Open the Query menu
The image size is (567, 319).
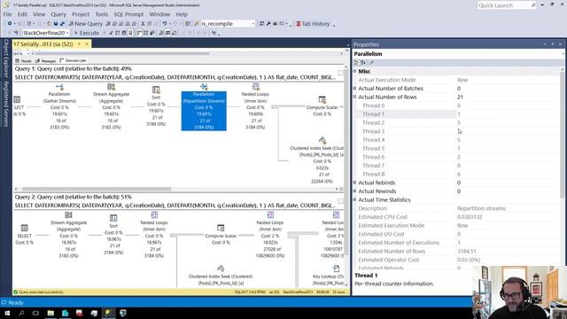click(x=58, y=14)
